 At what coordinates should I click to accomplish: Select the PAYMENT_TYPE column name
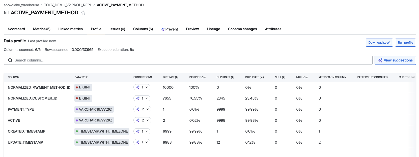click(21, 109)
